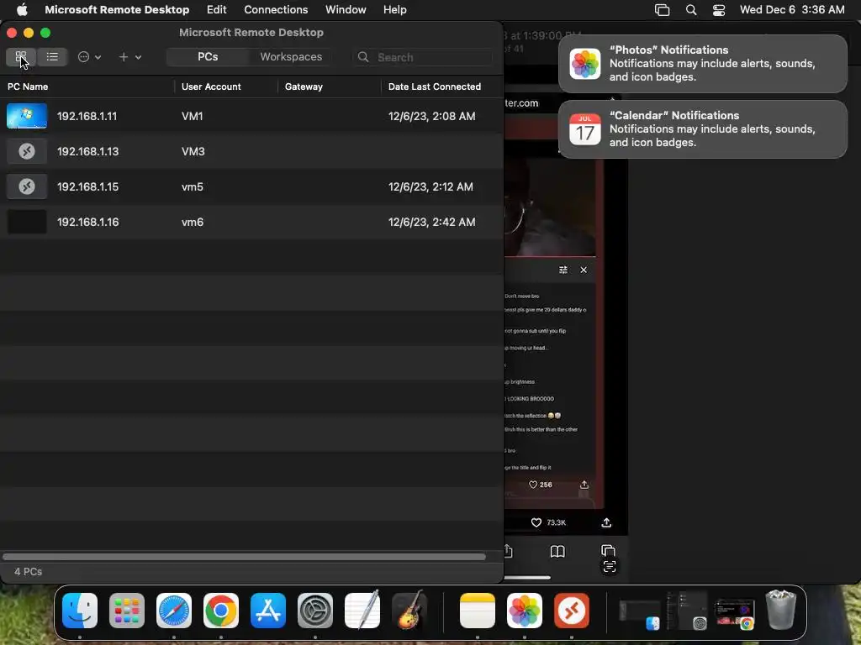Click the 12/6/23, 2:12 AM date cell
The width and height of the screenshot is (861, 645).
(x=430, y=186)
